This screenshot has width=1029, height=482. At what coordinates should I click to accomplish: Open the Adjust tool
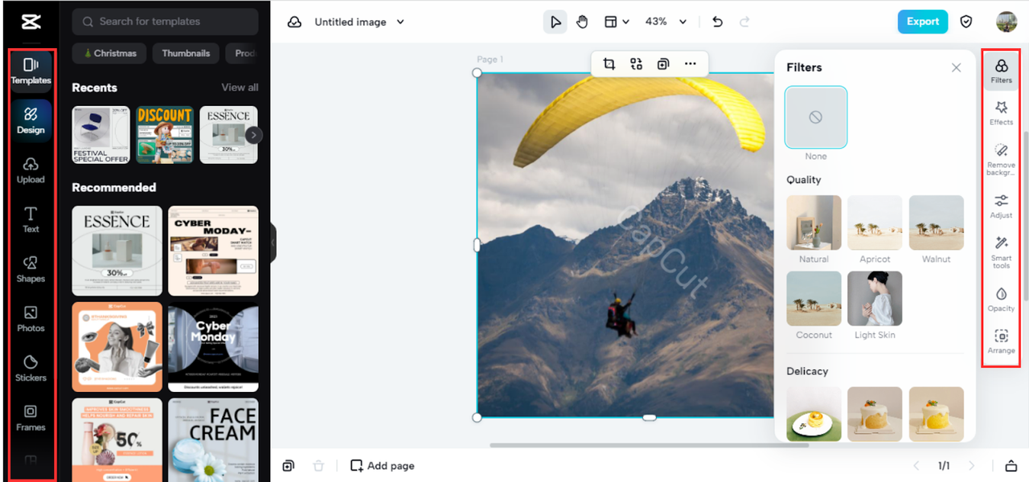click(1001, 206)
